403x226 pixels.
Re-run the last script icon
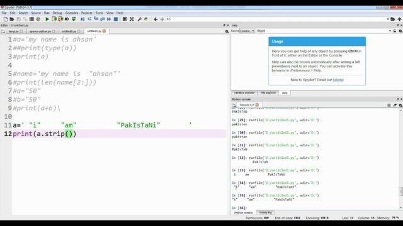tap(74, 19)
